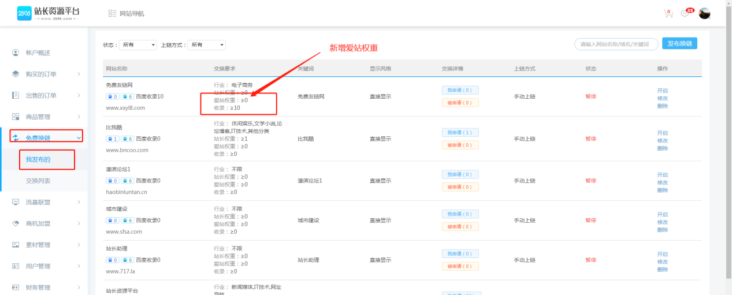Open the 状态 filter dropdown

point(138,45)
